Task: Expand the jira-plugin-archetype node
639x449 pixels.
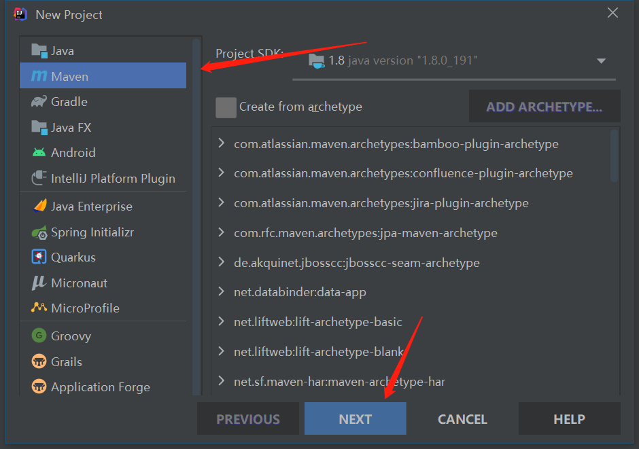Action: [222, 202]
